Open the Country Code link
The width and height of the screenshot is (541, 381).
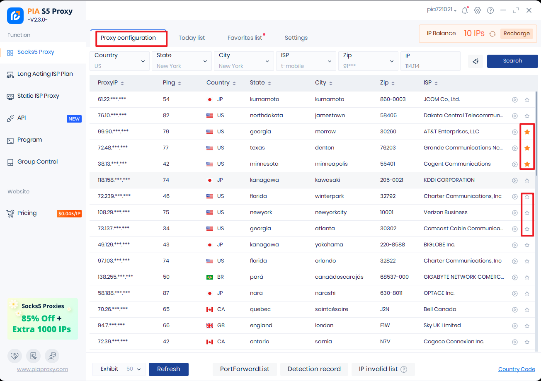[x=517, y=369]
